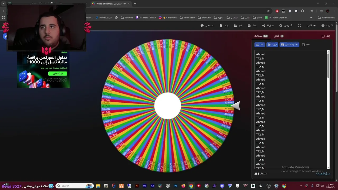Bookmark this page with the star icon
Viewport: 338px width, 190px height.
point(268,11)
